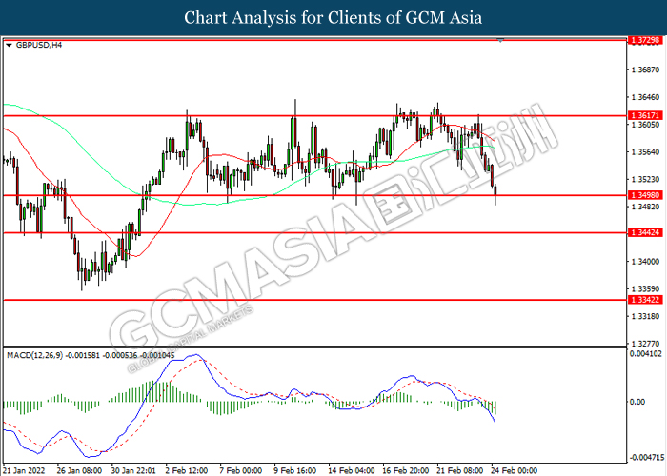This screenshot has width=667, height=476.
Task: Click the 30 Jan 22:01 time label
Action: coord(133,470)
